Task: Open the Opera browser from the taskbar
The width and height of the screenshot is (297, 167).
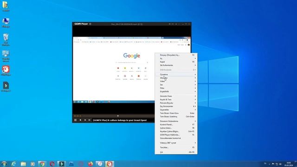Action: (x=52, y=164)
